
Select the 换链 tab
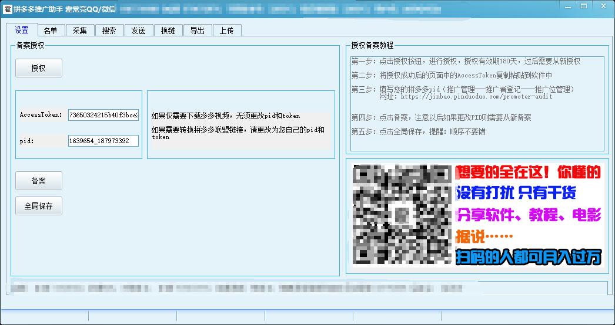coord(168,31)
